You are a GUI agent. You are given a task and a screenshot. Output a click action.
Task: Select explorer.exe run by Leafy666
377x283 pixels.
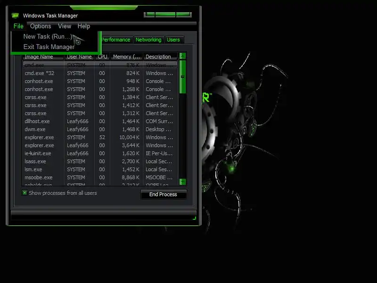pos(100,145)
